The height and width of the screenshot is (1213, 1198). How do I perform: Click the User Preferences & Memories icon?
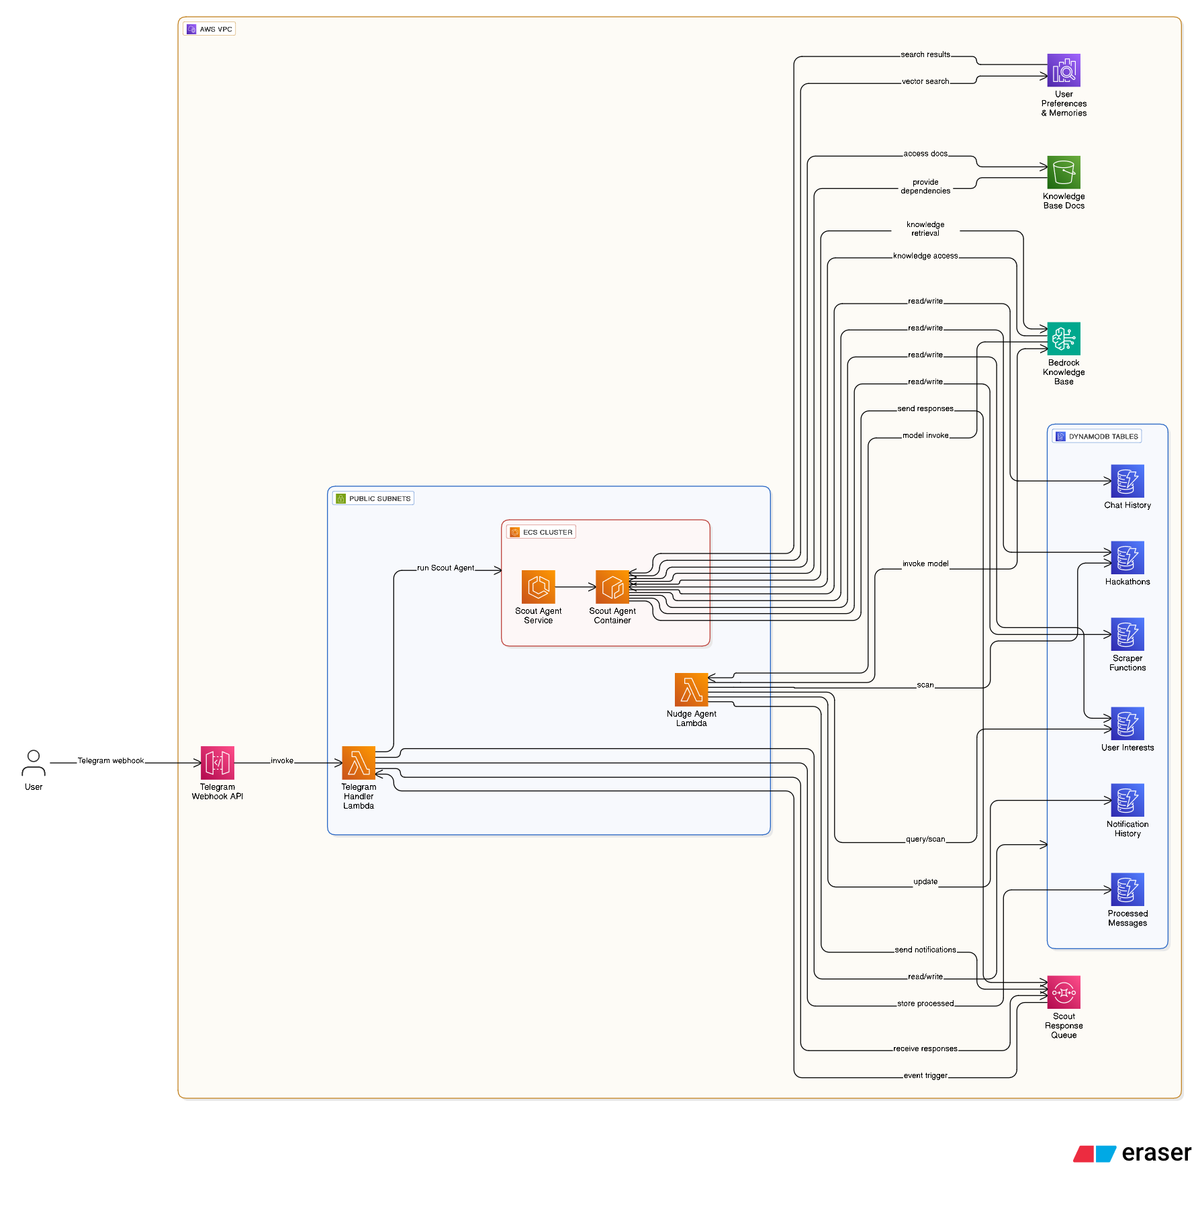pyautogui.click(x=1063, y=69)
